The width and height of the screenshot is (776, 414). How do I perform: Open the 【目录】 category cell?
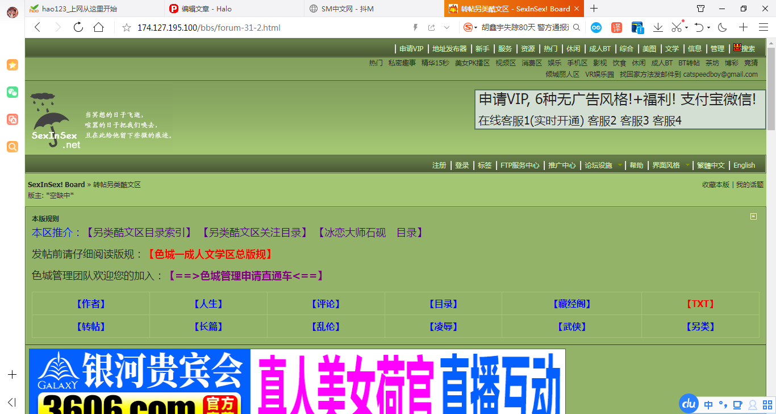pyautogui.click(x=443, y=304)
